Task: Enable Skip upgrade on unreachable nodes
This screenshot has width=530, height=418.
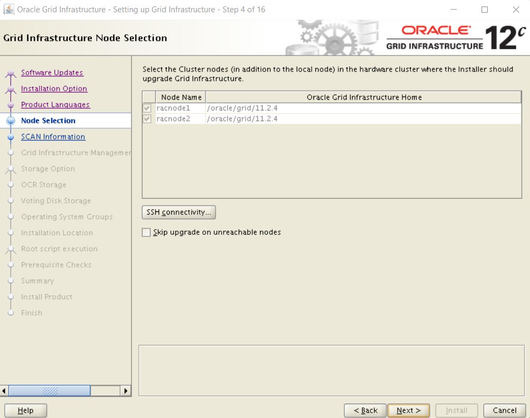Action: (146, 232)
